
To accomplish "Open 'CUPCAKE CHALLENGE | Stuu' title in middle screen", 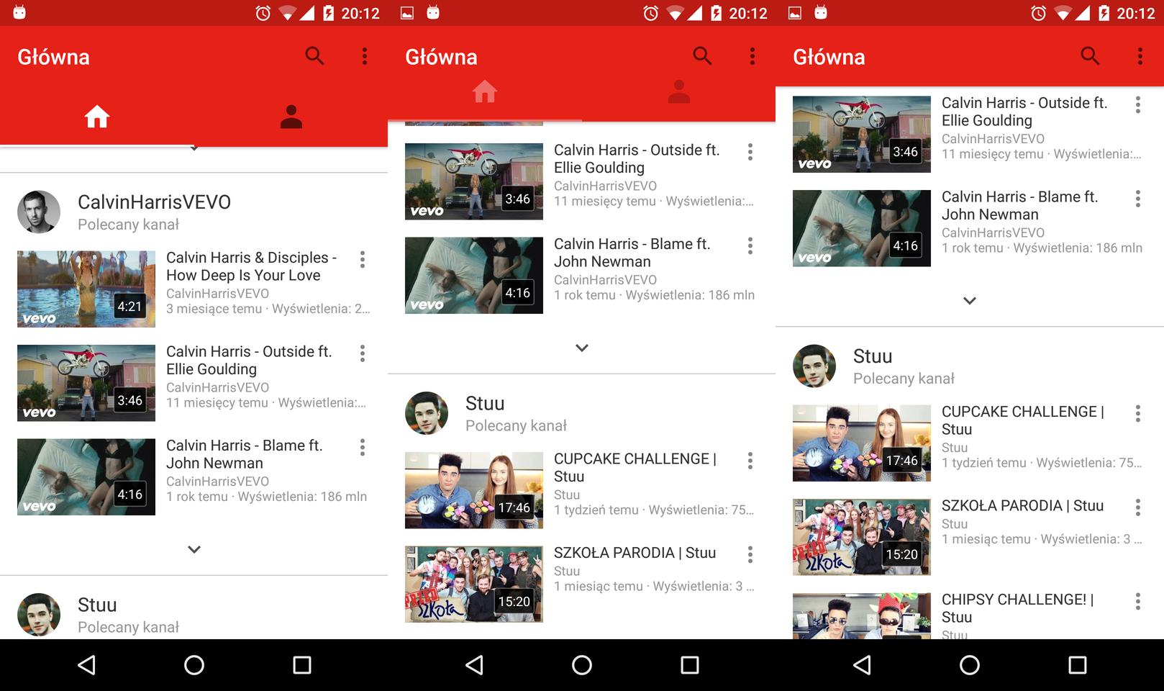I will coord(635,468).
